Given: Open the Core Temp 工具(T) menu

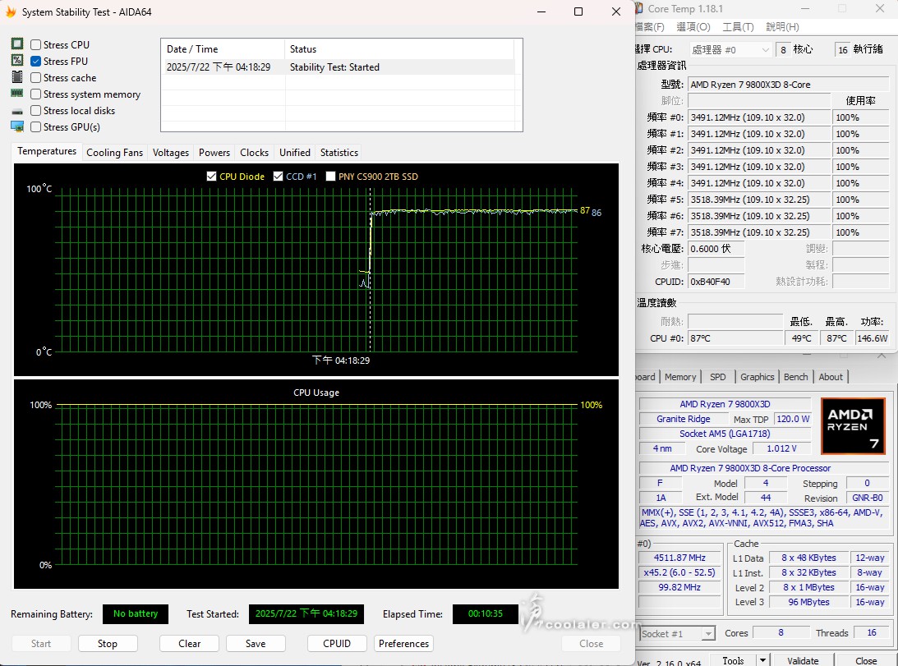Looking at the screenshot, I should (x=739, y=27).
